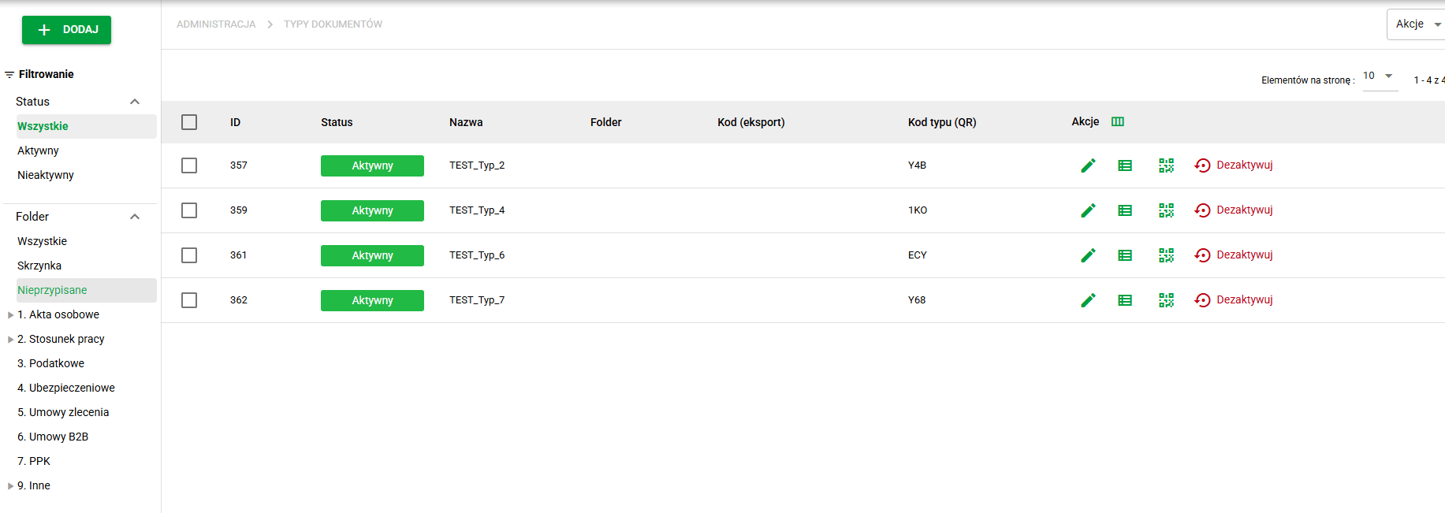Sort by the Nazwa column header

[x=466, y=122]
